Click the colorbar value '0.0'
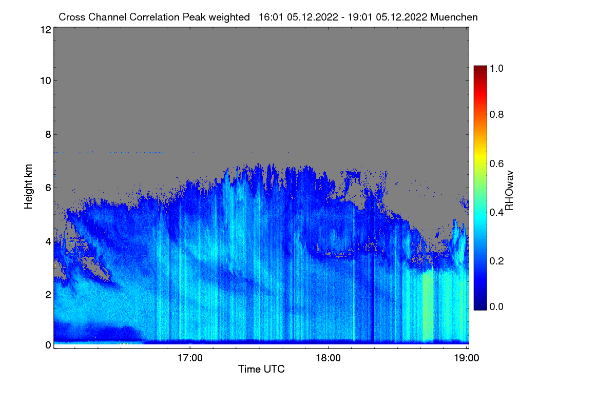This screenshot has height=410, width=616. tap(497, 306)
